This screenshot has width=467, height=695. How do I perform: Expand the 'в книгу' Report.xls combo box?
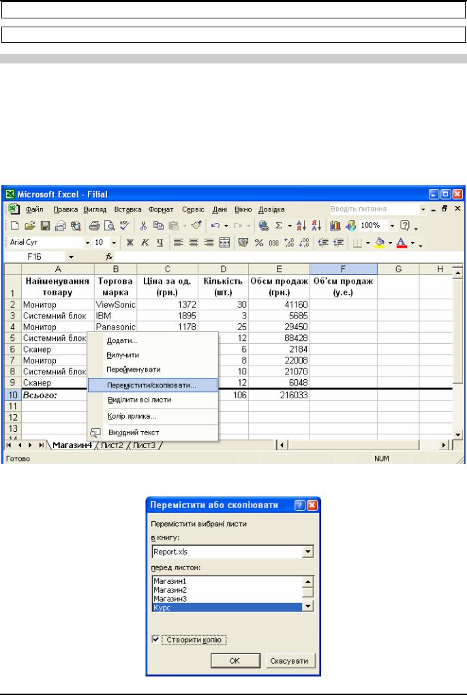click(x=308, y=552)
